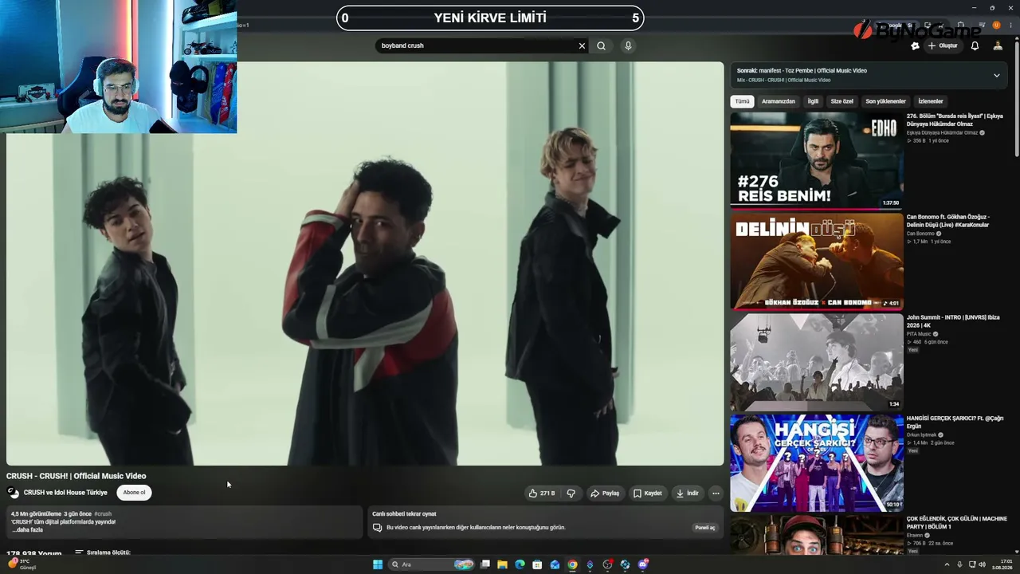Screen dimensions: 1020x574
Task: Click the Paneli aç button
Action: click(x=705, y=528)
